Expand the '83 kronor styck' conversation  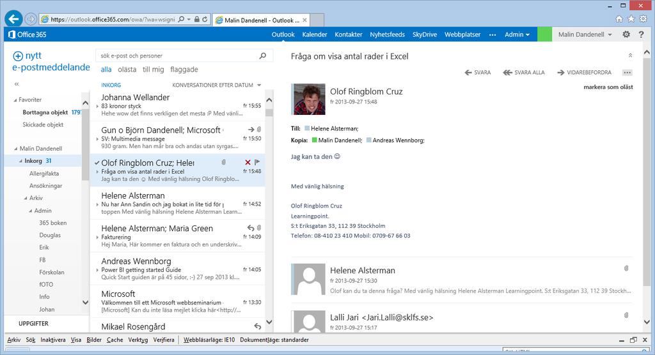click(x=97, y=106)
